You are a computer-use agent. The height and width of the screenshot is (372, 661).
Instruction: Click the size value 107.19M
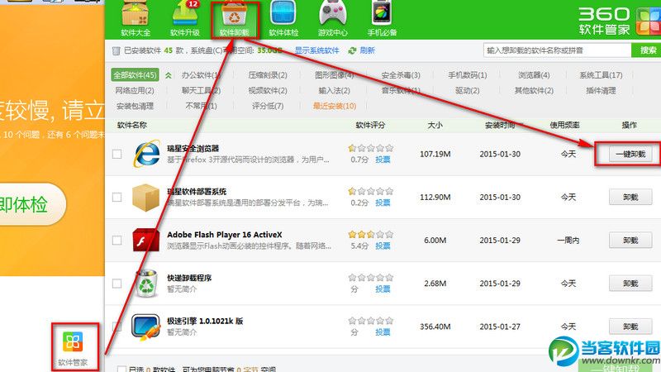435,155
